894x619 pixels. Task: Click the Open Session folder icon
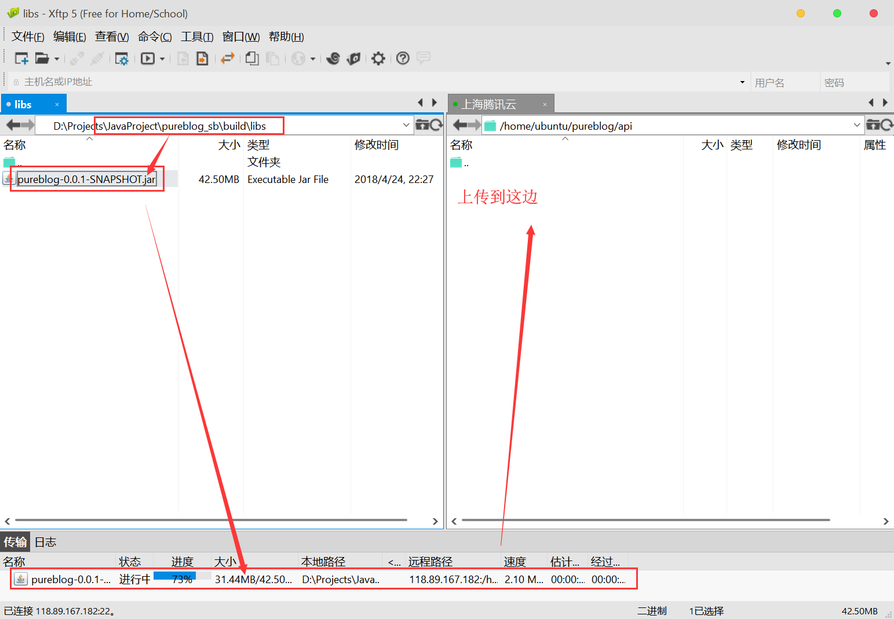(x=42, y=58)
